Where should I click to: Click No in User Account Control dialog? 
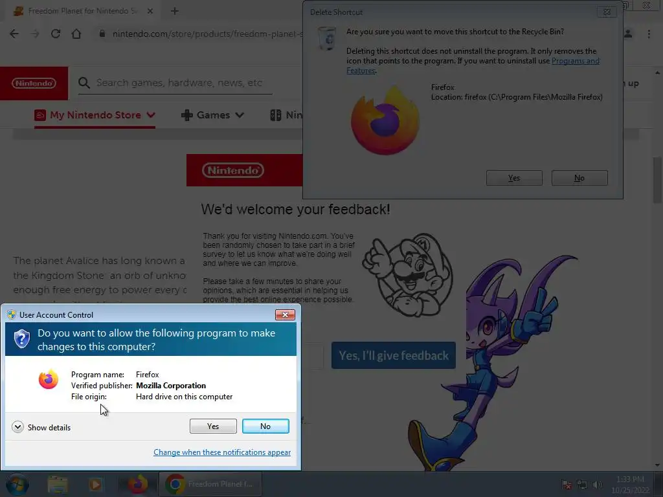(x=265, y=426)
